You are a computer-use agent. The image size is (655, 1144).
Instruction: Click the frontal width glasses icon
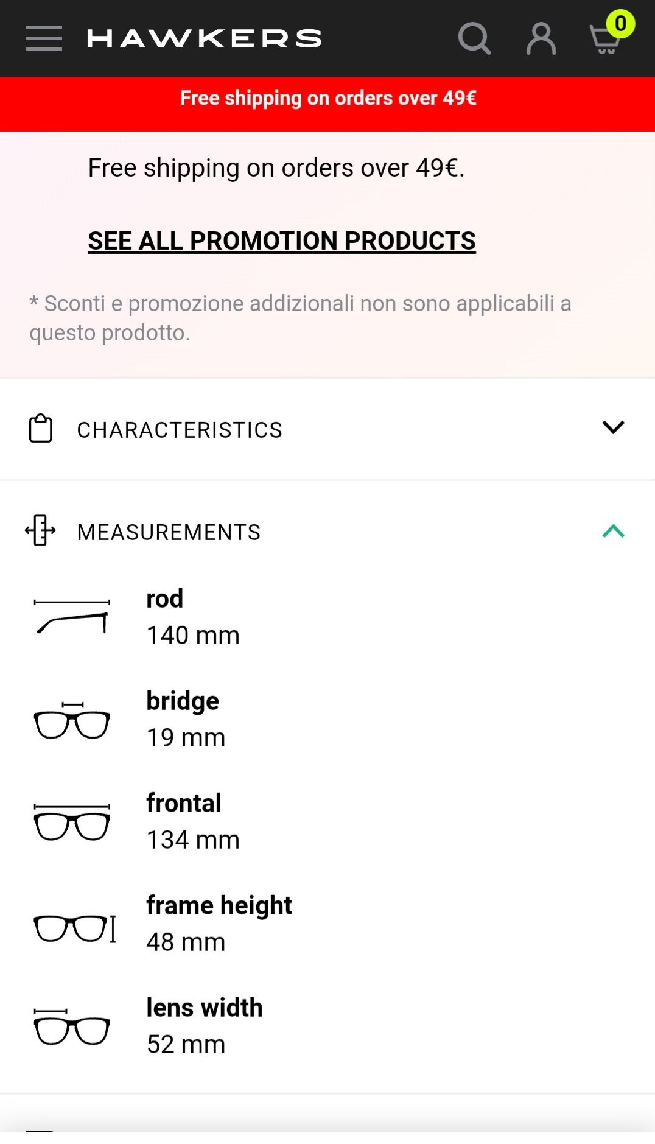tap(72, 822)
